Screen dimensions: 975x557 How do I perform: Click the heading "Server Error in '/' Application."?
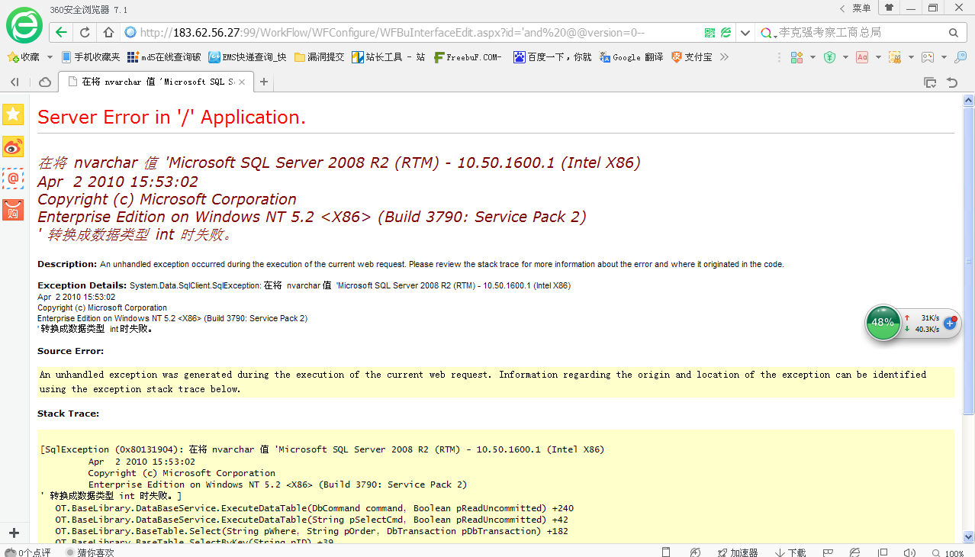point(172,117)
